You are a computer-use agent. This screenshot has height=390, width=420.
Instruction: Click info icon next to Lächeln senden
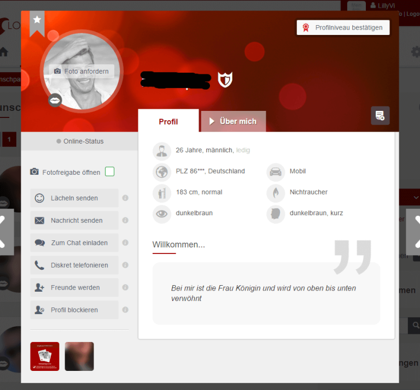point(125,198)
